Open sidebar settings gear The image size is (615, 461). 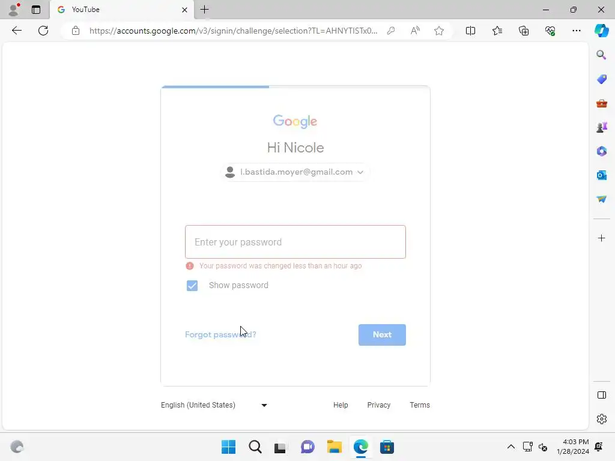tap(601, 419)
